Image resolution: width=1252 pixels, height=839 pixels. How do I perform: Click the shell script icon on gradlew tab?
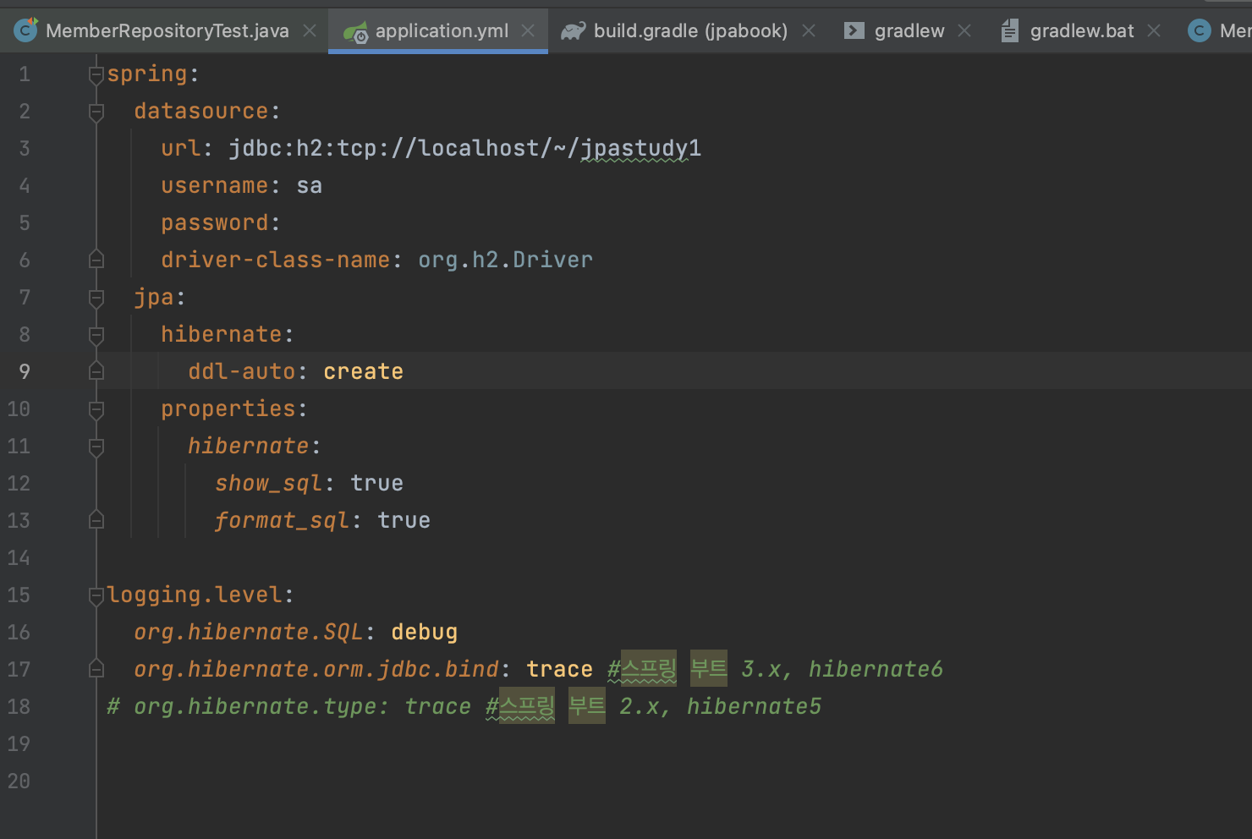click(x=854, y=31)
